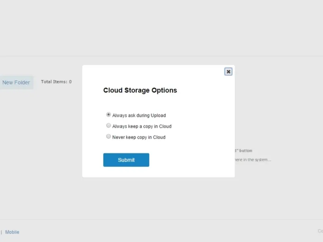Screen dimensions: 323x242
Task: Click the "Total Items: 0" counter text
Action: (x=56, y=82)
